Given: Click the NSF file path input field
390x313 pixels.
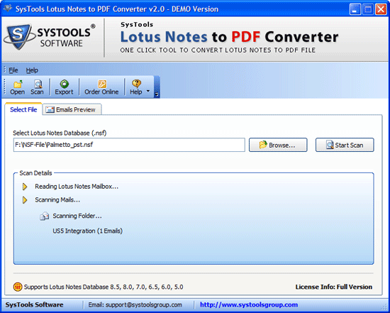Looking at the screenshot, I should click(x=129, y=145).
